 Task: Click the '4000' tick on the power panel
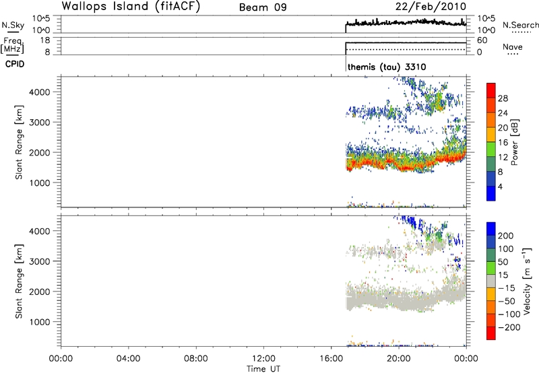pos(40,92)
